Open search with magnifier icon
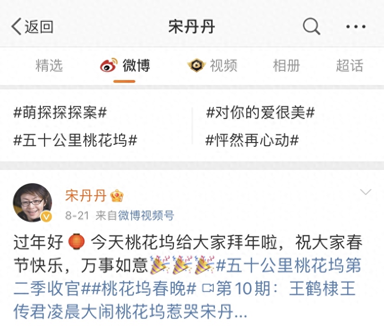Screen dimensions: 384x335 (x=311, y=26)
